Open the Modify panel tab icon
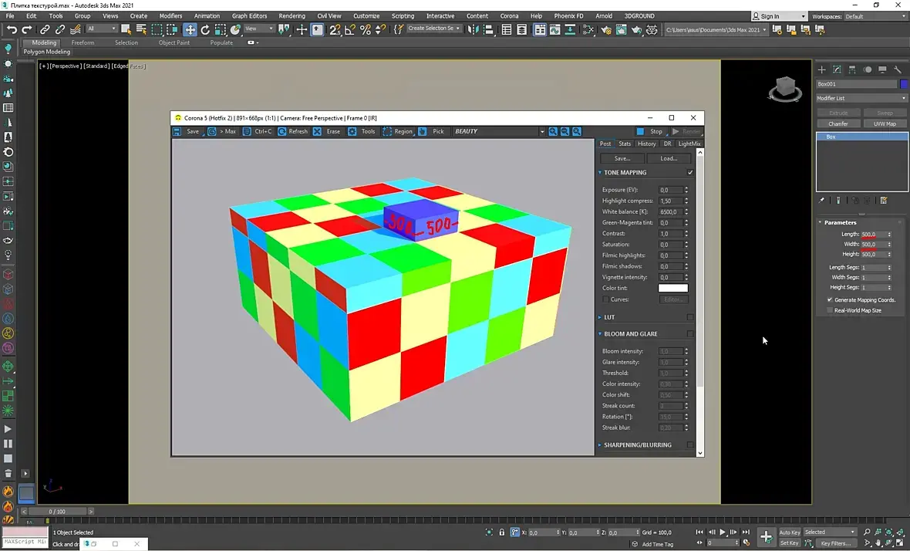This screenshot has width=910, height=551. pos(837,69)
